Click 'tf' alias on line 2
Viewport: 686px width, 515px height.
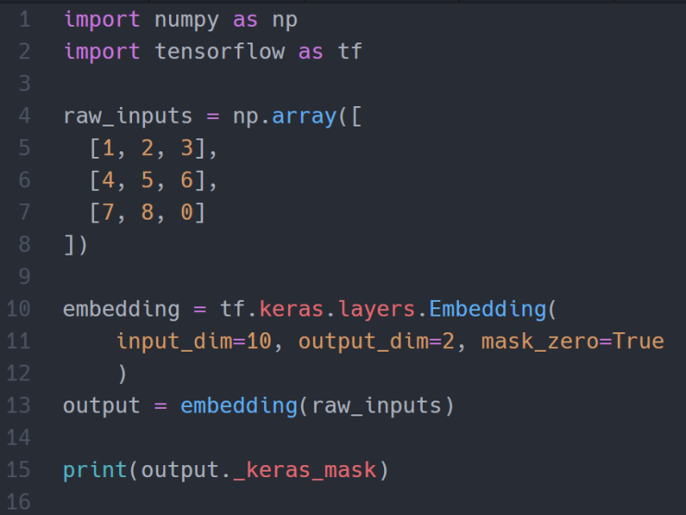(350, 52)
